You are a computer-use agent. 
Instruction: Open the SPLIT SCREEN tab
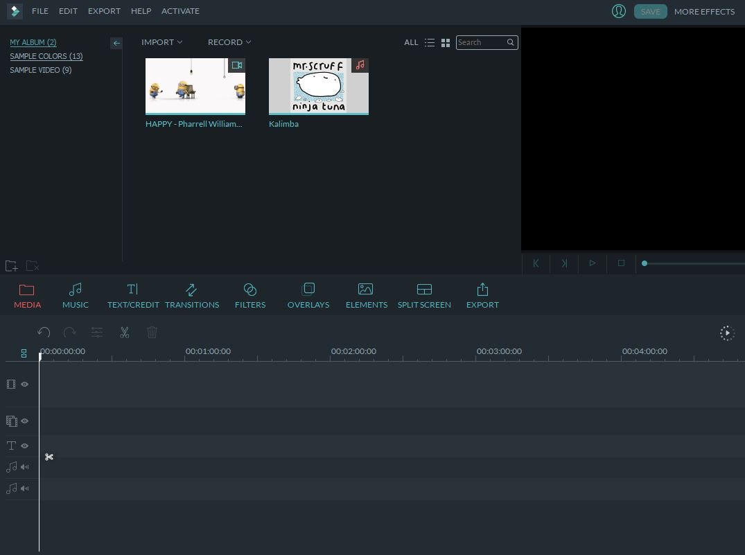coord(424,296)
